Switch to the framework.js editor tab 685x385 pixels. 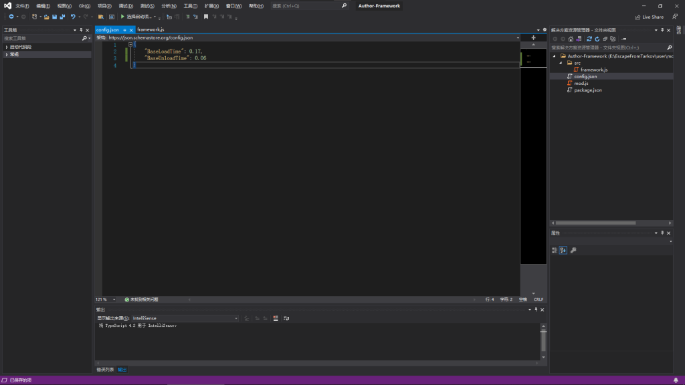coord(151,29)
